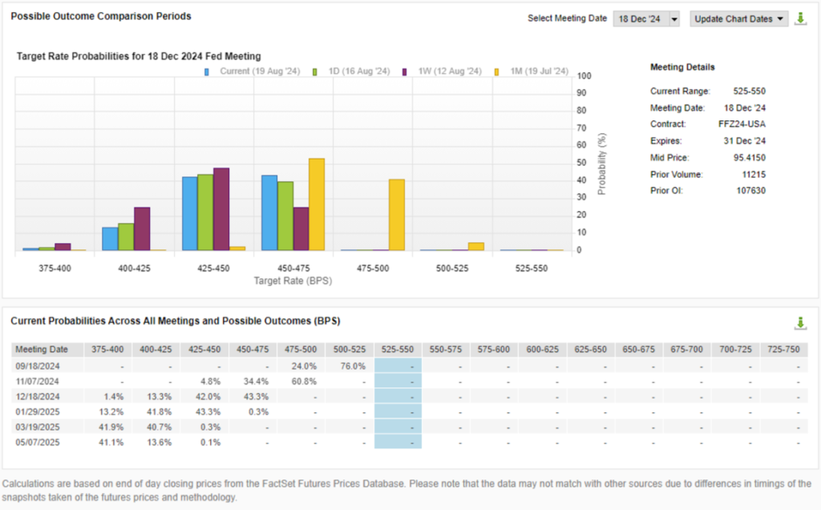Click the purple 1W bar in 425-450
Viewport: 821px width, 510px height.
pyautogui.click(x=221, y=209)
